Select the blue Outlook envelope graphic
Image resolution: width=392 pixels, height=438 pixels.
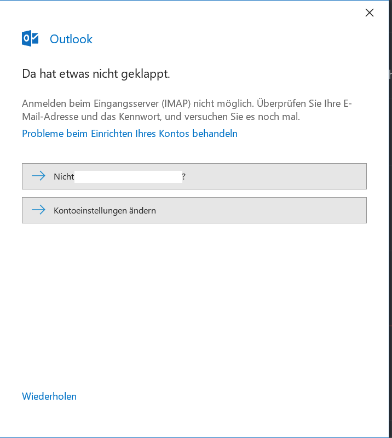click(x=30, y=38)
